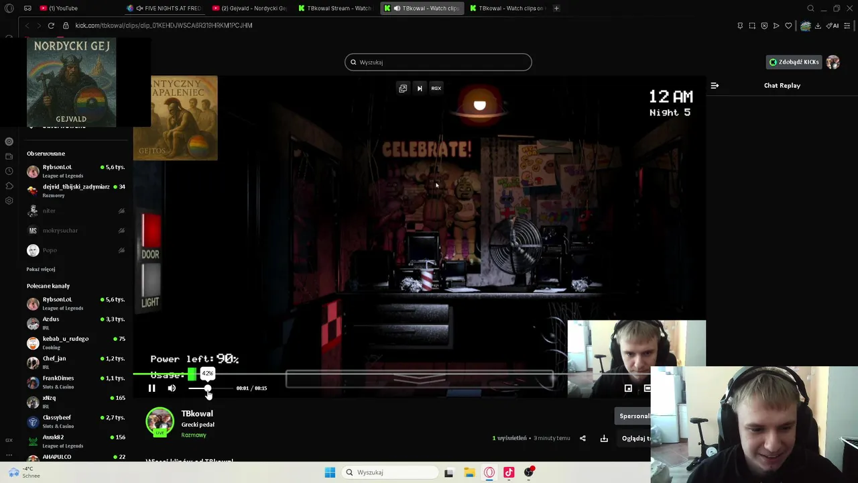Open dejvid_tibijski_zadymiarz followed channel
This screenshot has width=858, height=483.
point(76,191)
